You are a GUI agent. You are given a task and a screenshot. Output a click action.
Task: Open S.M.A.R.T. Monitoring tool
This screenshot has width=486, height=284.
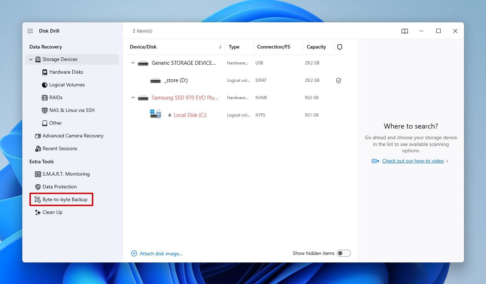pyautogui.click(x=66, y=174)
